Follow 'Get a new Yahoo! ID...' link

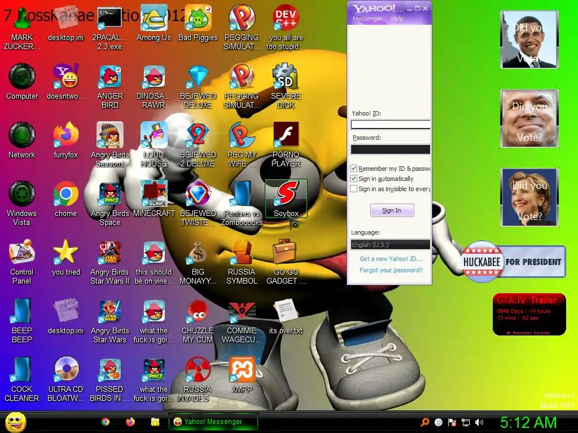tap(391, 259)
